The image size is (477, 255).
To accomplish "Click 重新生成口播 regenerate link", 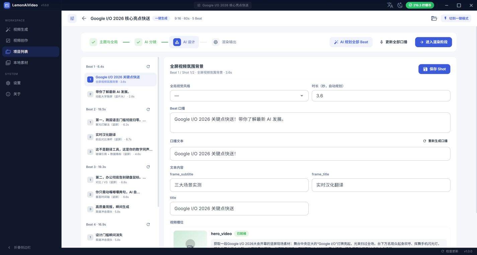I will 435,141.
